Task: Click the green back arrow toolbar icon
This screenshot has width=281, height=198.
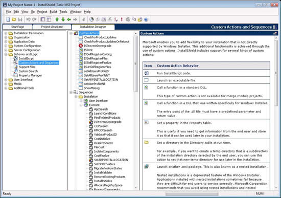Action: [69, 19]
